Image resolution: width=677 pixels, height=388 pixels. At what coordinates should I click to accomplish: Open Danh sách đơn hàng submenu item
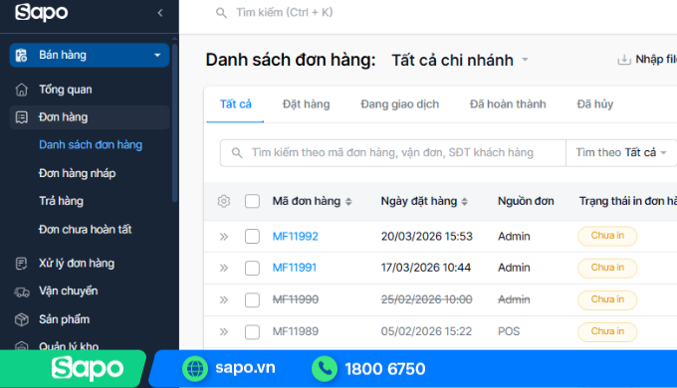click(91, 145)
